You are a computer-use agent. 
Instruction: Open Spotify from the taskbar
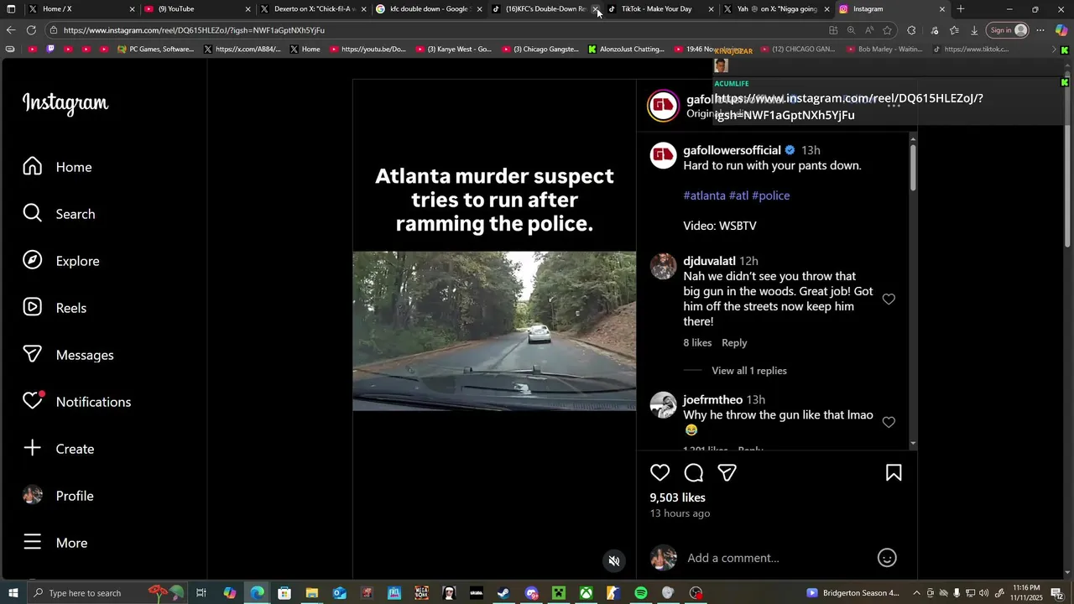pyautogui.click(x=641, y=593)
